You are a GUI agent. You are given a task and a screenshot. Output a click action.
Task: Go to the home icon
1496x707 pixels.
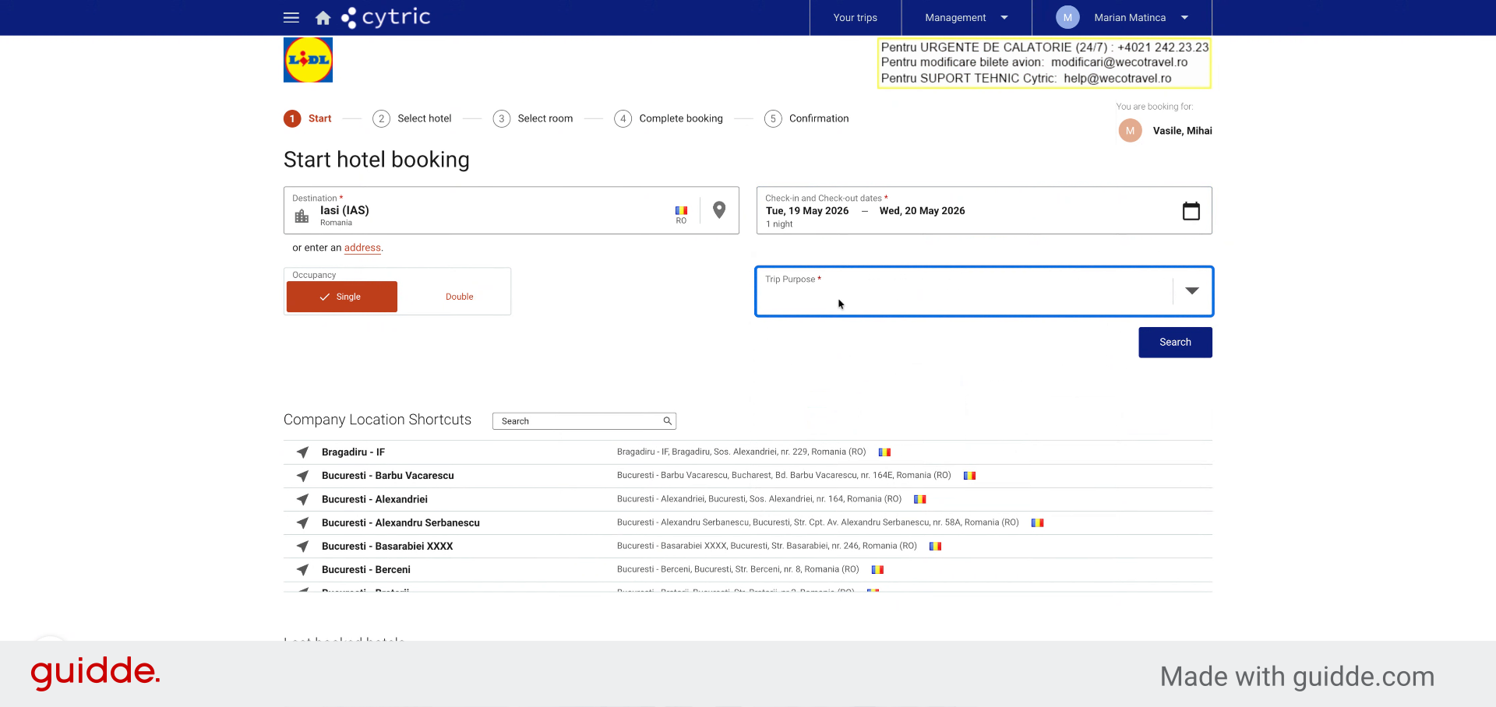pyautogui.click(x=323, y=18)
